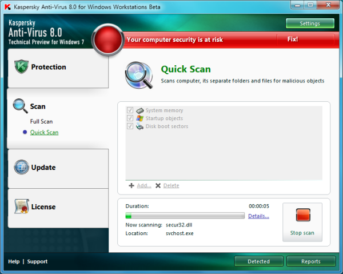Maximize the Kaspersky window
This screenshot has width=343, height=274.
310,5
